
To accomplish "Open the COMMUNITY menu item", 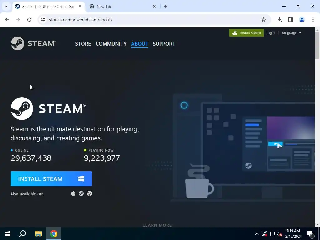I will (111, 44).
